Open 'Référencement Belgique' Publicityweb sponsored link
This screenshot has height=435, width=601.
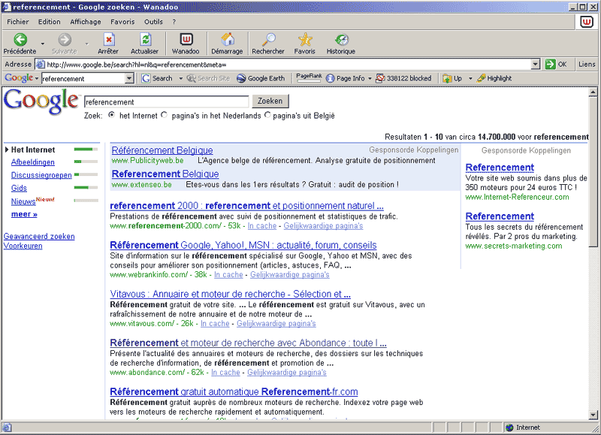[162, 150]
